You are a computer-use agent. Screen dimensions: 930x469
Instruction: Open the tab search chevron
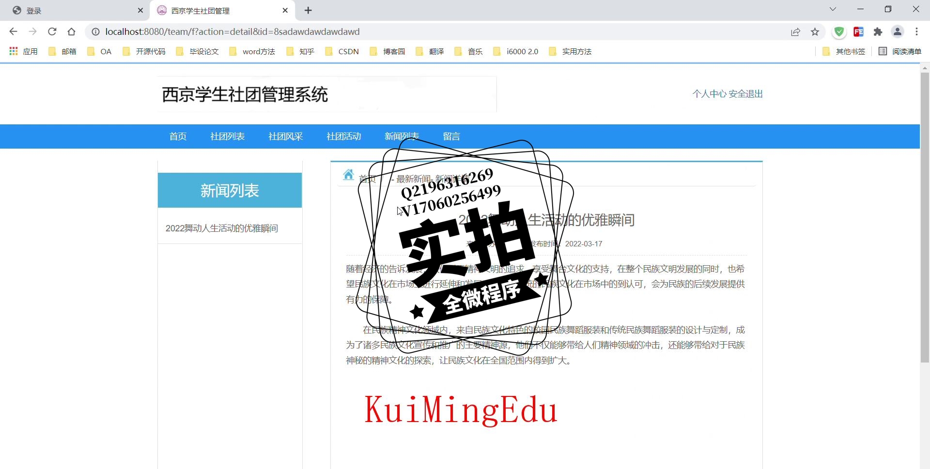tap(833, 9)
